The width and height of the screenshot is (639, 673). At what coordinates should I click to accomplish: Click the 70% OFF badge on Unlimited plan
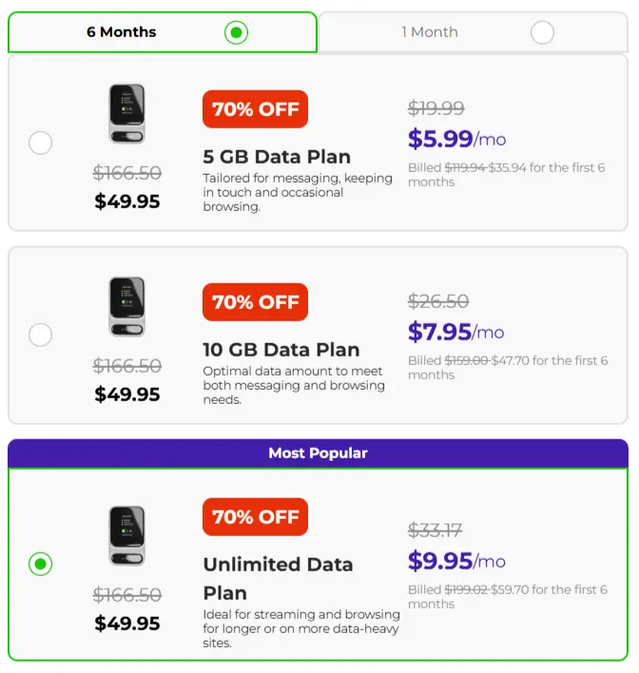click(256, 517)
